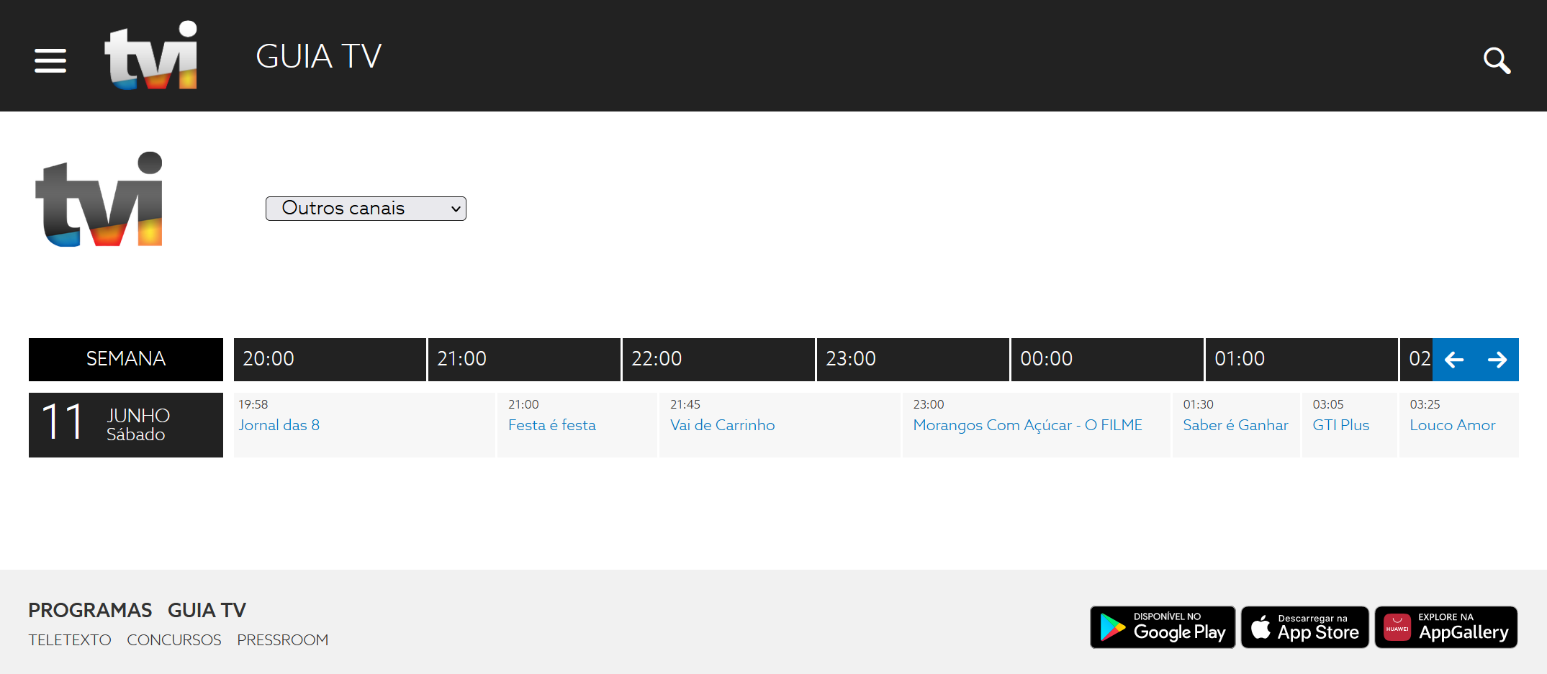Open the Jornal das 8 program
1547x674 pixels.
tap(279, 425)
